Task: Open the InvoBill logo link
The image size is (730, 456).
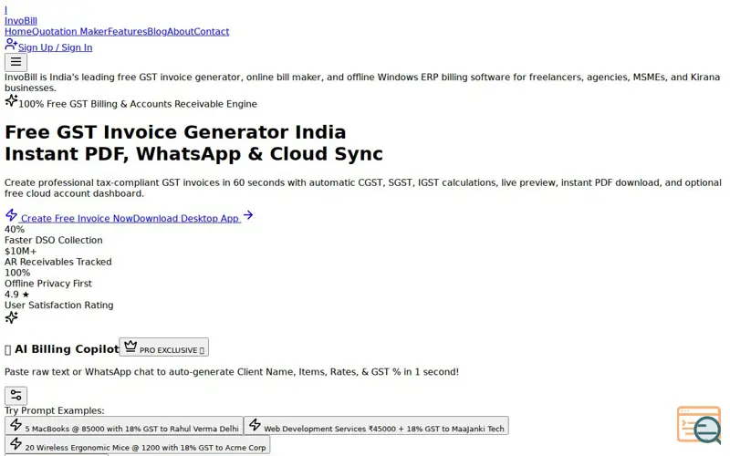Action: point(21,21)
